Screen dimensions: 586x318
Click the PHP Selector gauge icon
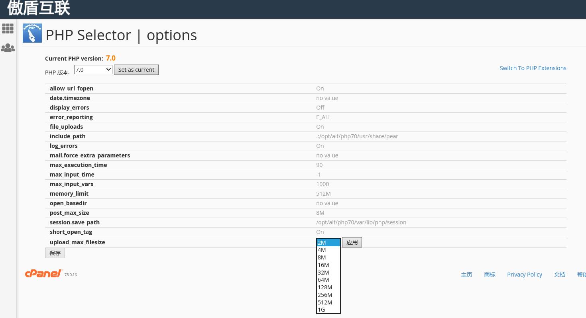coord(32,33)
